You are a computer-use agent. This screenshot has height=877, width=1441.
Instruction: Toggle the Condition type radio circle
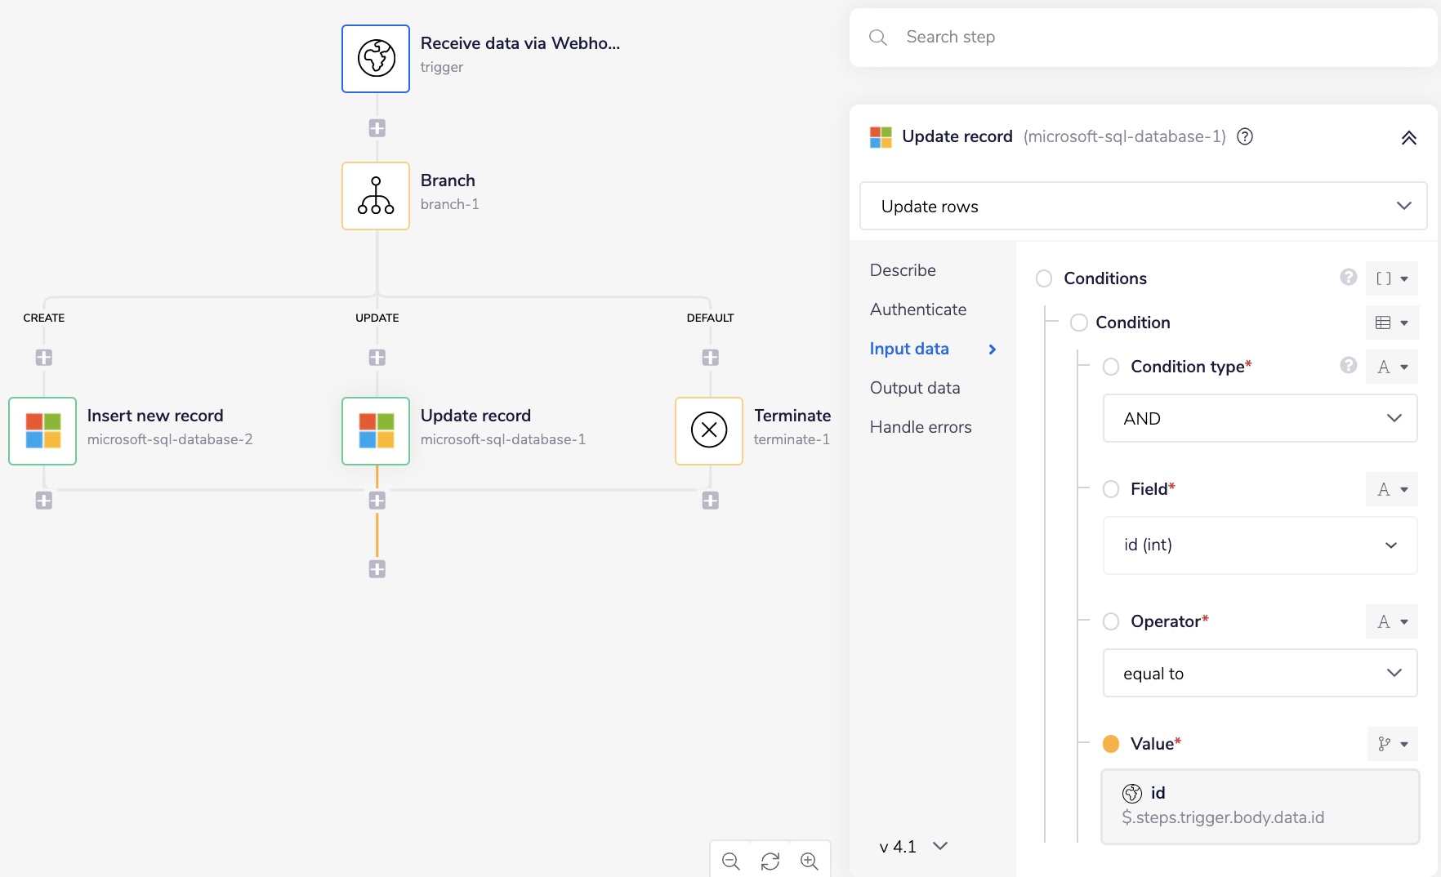[x=1111, y=367]
